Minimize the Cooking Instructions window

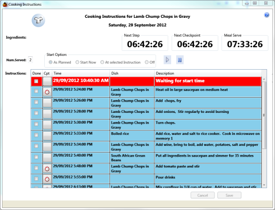click(x=247, y=4)
